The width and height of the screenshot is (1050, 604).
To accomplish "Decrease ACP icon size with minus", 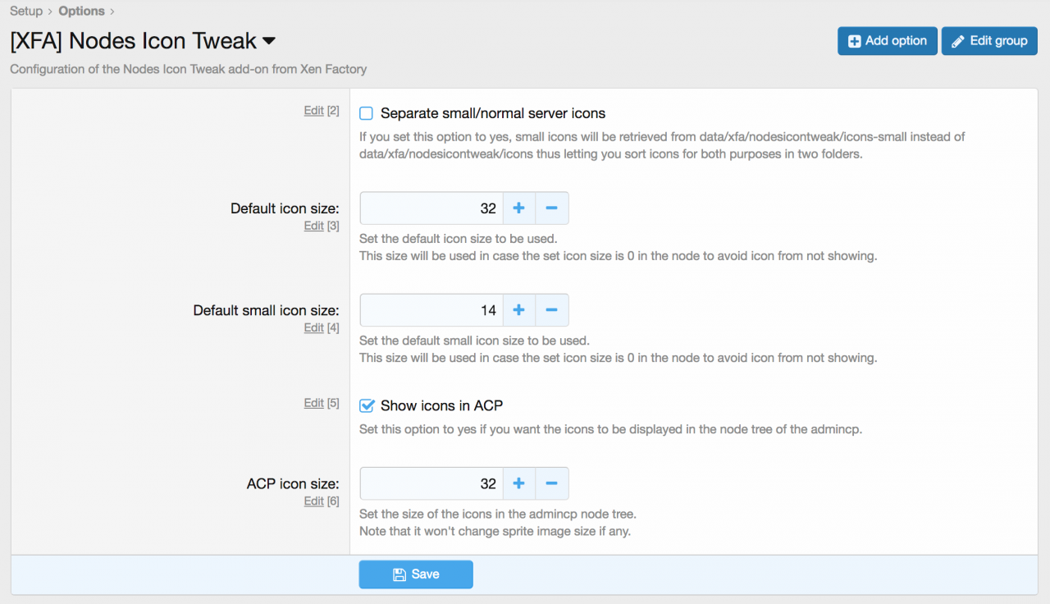I will (x=551, y=484).
